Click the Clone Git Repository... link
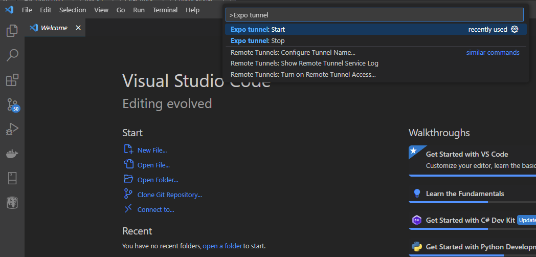 click(170, 195)
